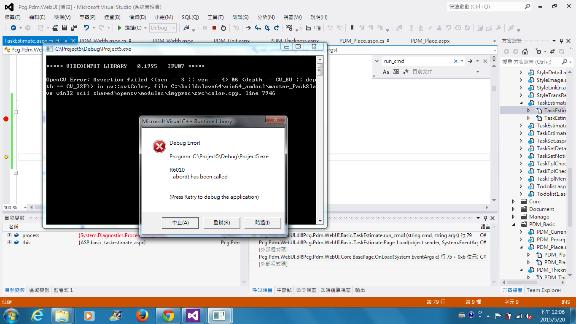Open the 偵錯(D) menu
This screenshot has height=324, width=576.
(x=137, y=17)
